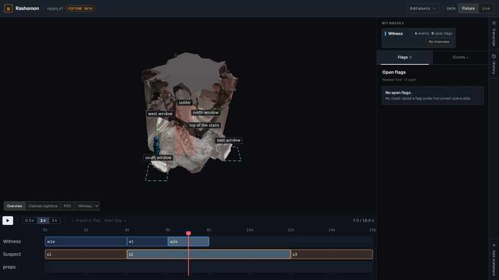Switch data mode to Fixture

468,9
